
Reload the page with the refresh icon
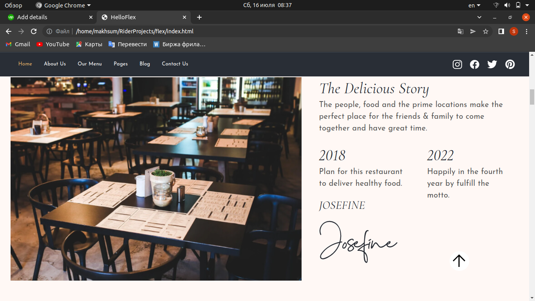(34, 31)
